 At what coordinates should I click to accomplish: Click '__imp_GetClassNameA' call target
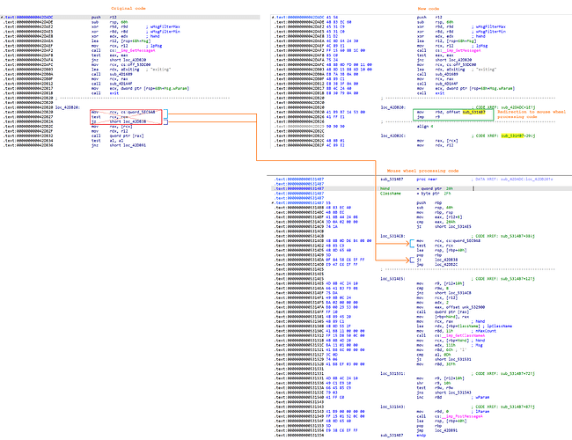click(465, 335)
